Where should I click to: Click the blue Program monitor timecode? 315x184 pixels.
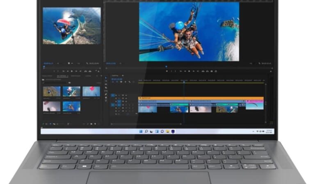(111, 63)
